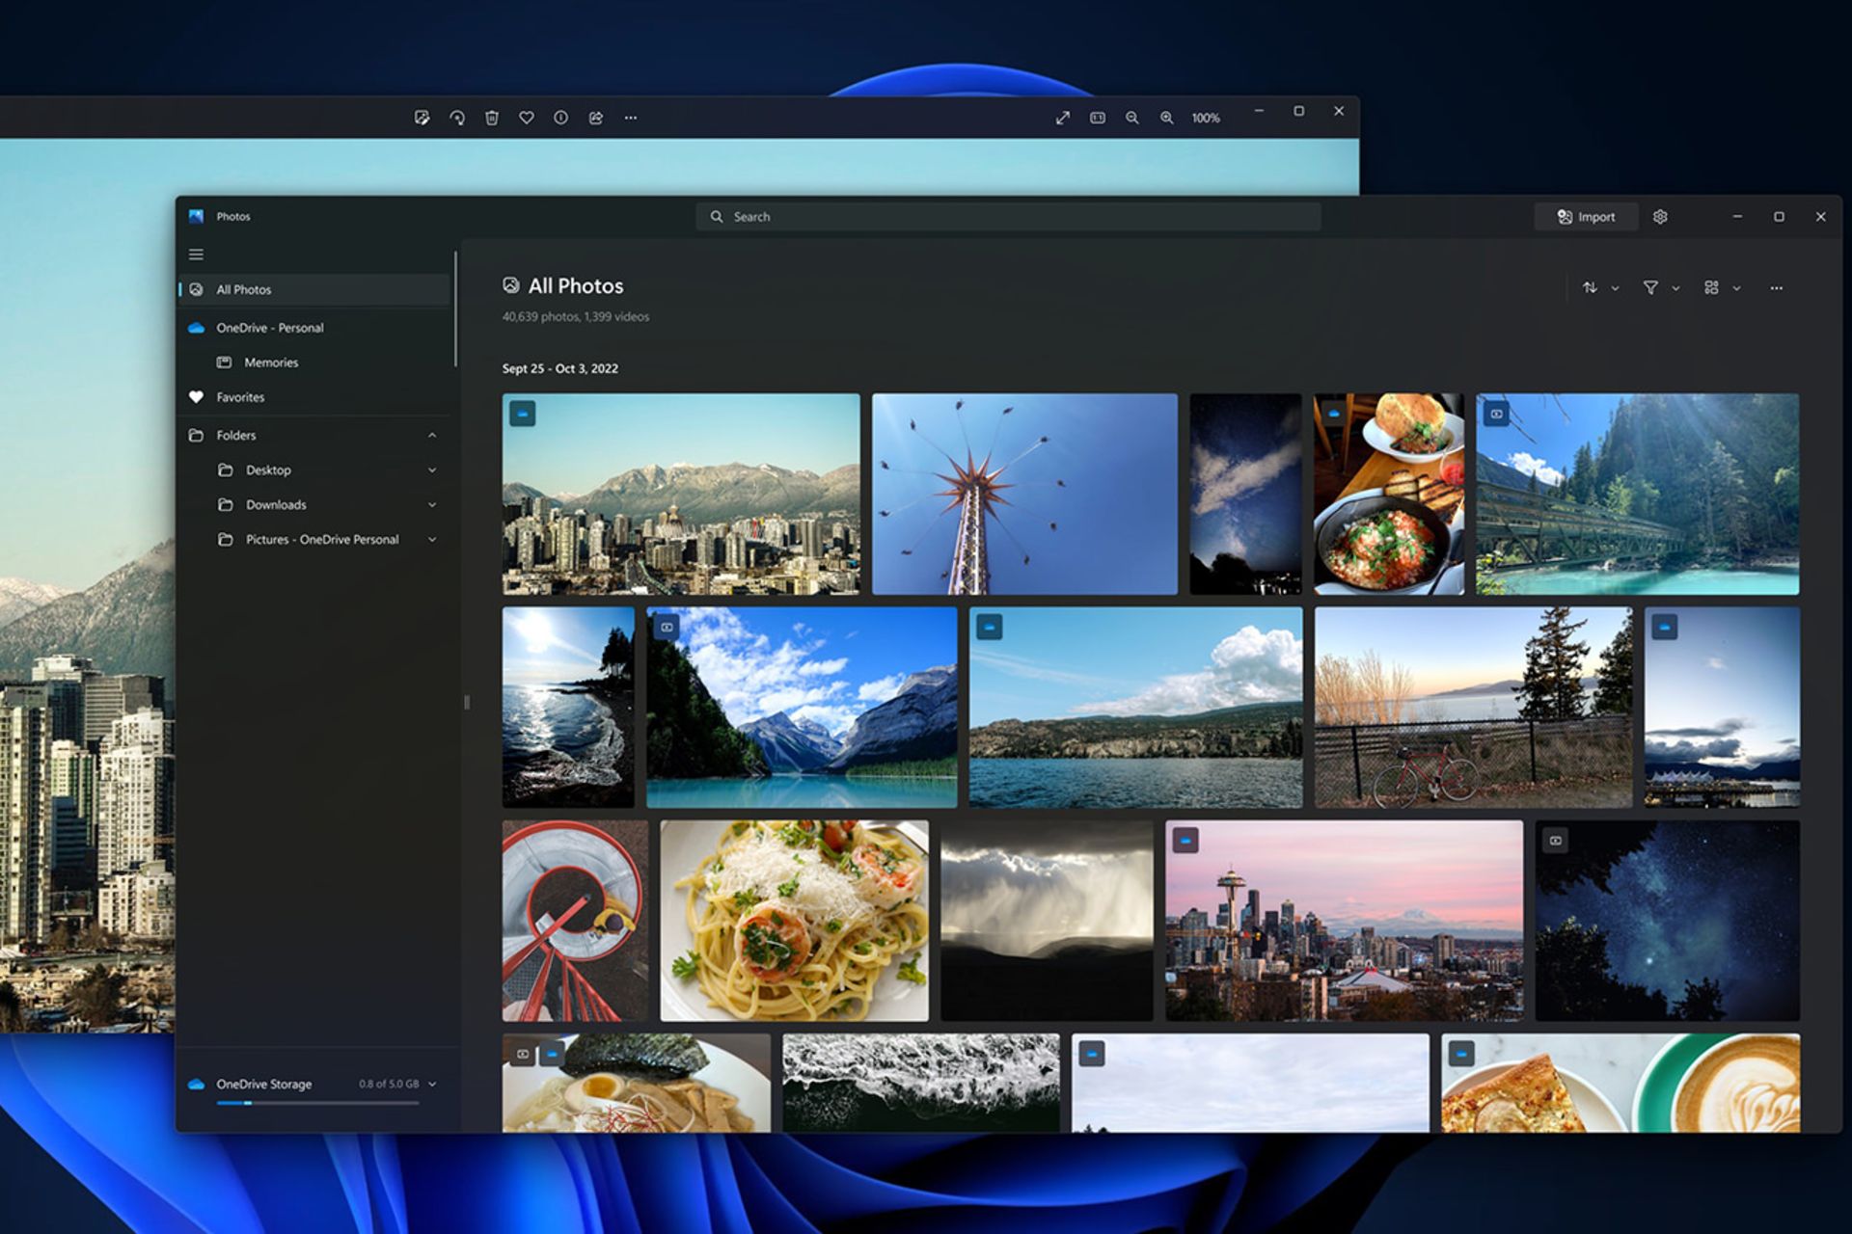1852x1234 pixels.
Task: Share the photo from viewer toolbar
Action: tap(596, 118)
